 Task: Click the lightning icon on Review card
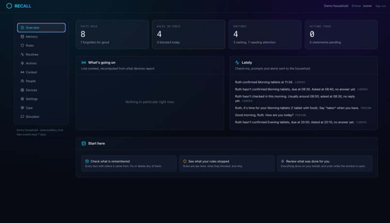click(x=283, y=161)
